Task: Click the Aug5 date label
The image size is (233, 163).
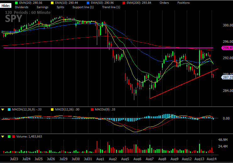Action: [125, 159]
